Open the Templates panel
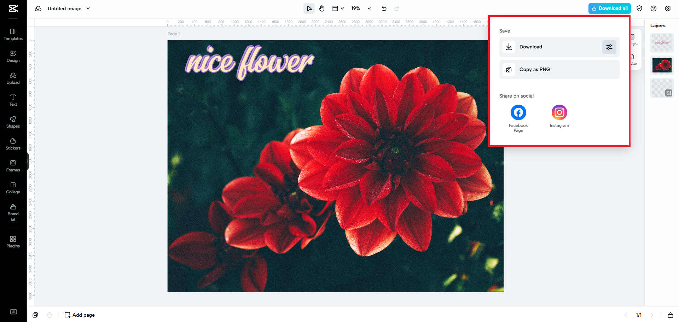Screen dimensions: 679x322 pos(13,34)
